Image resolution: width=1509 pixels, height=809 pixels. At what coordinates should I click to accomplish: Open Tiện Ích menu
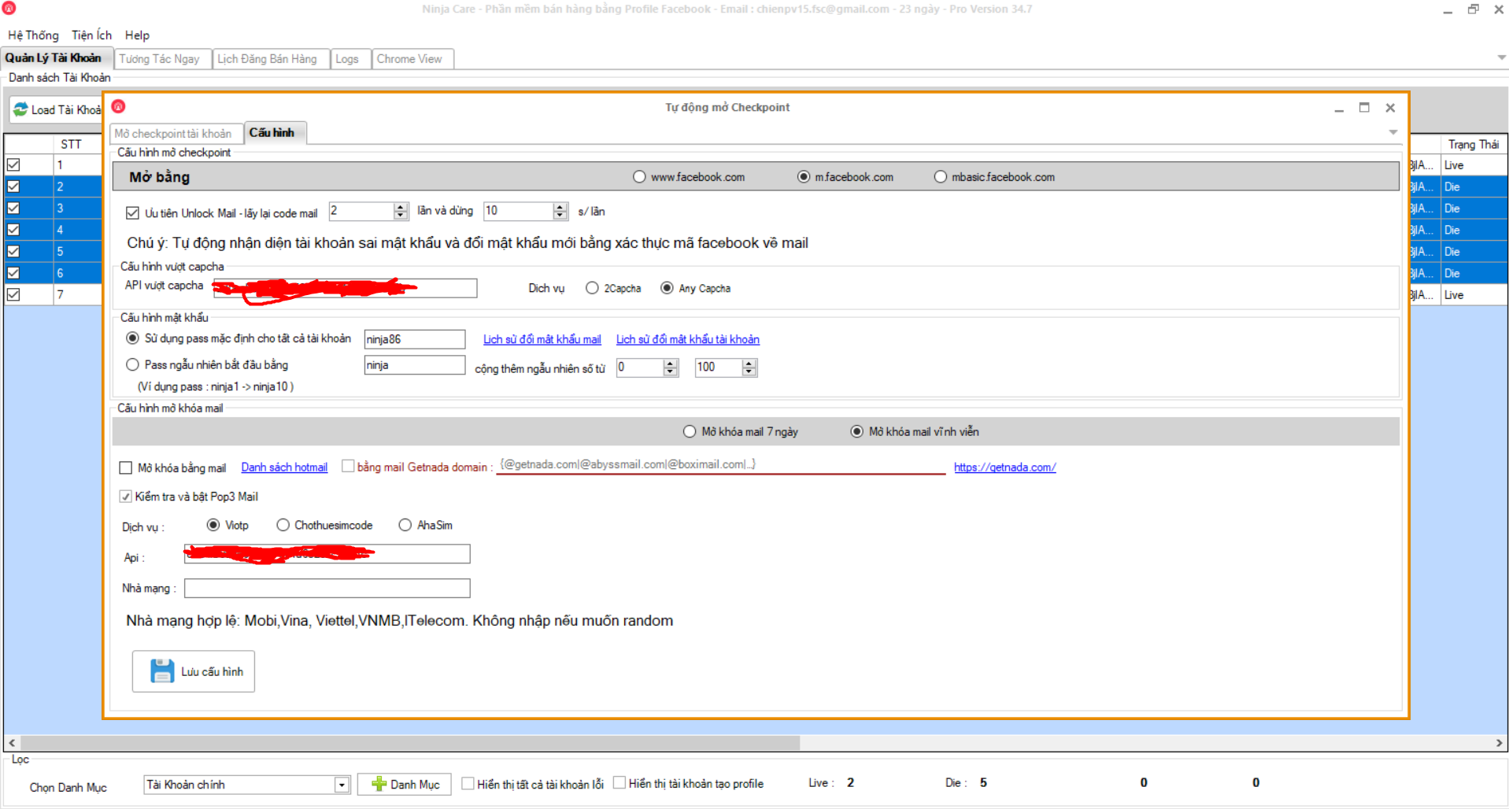pyautogui.click(x=91, y=35)
